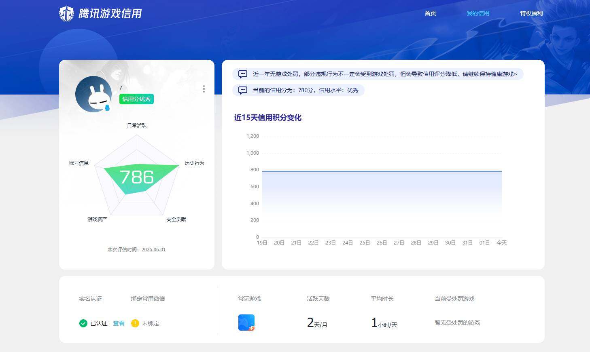Click the chat icon beside 近一年无游戏处罚 notice
The width and height of the screenshot is (590, 352).
(x=243, y=74)
